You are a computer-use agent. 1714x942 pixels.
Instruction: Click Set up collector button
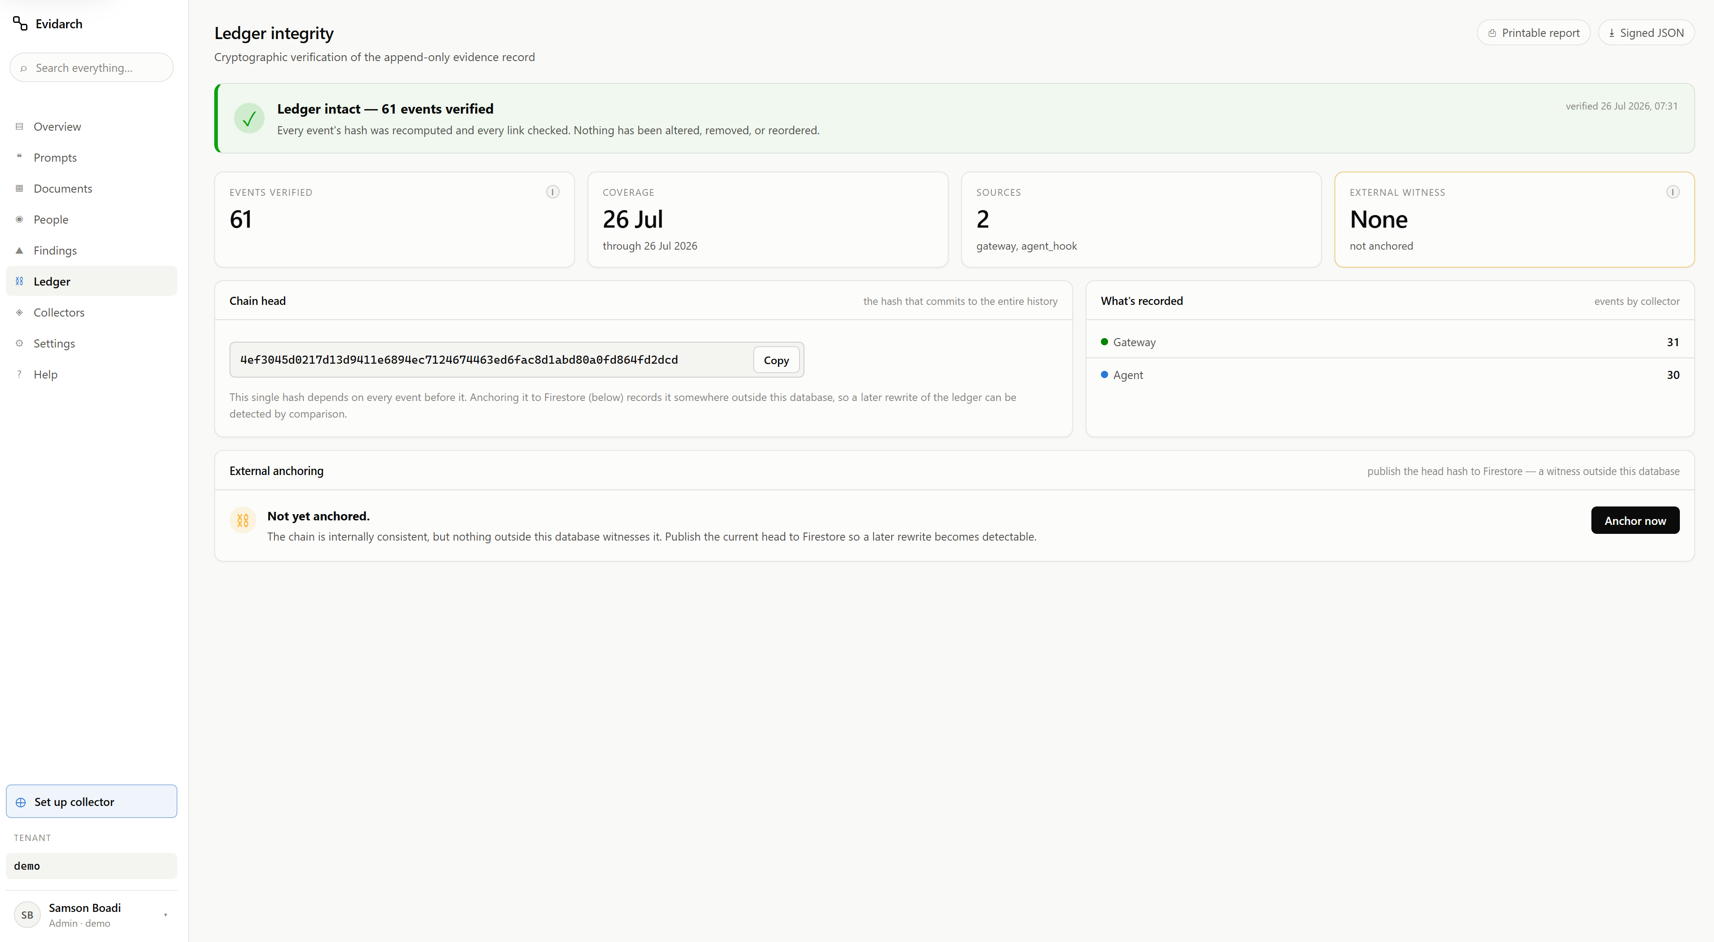92,801
